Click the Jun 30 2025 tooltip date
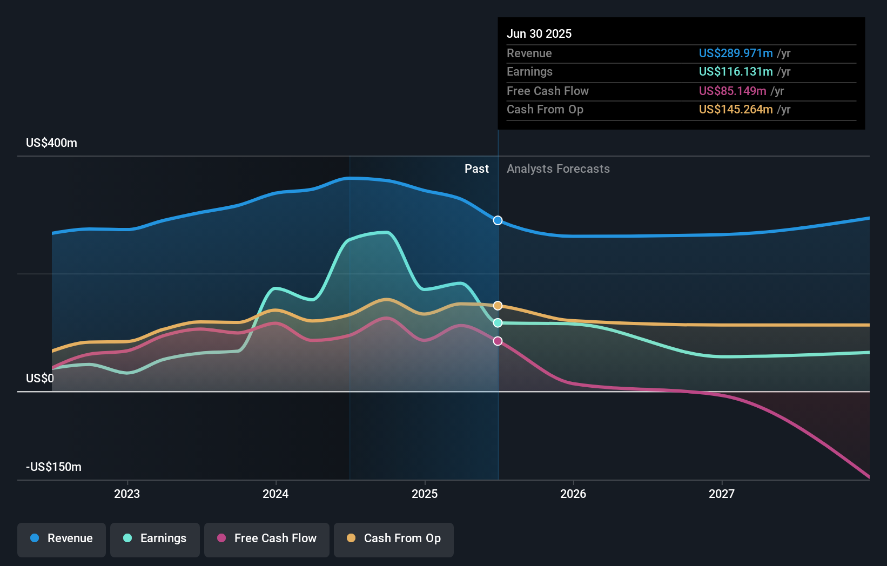Screen dimensions: 887x566 pos(539,33)
